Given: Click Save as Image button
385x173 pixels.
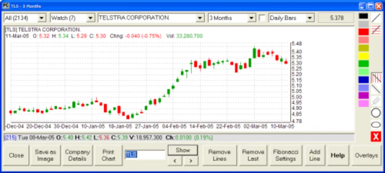Looking at the screenshot, I should click(x=45, y=155).
